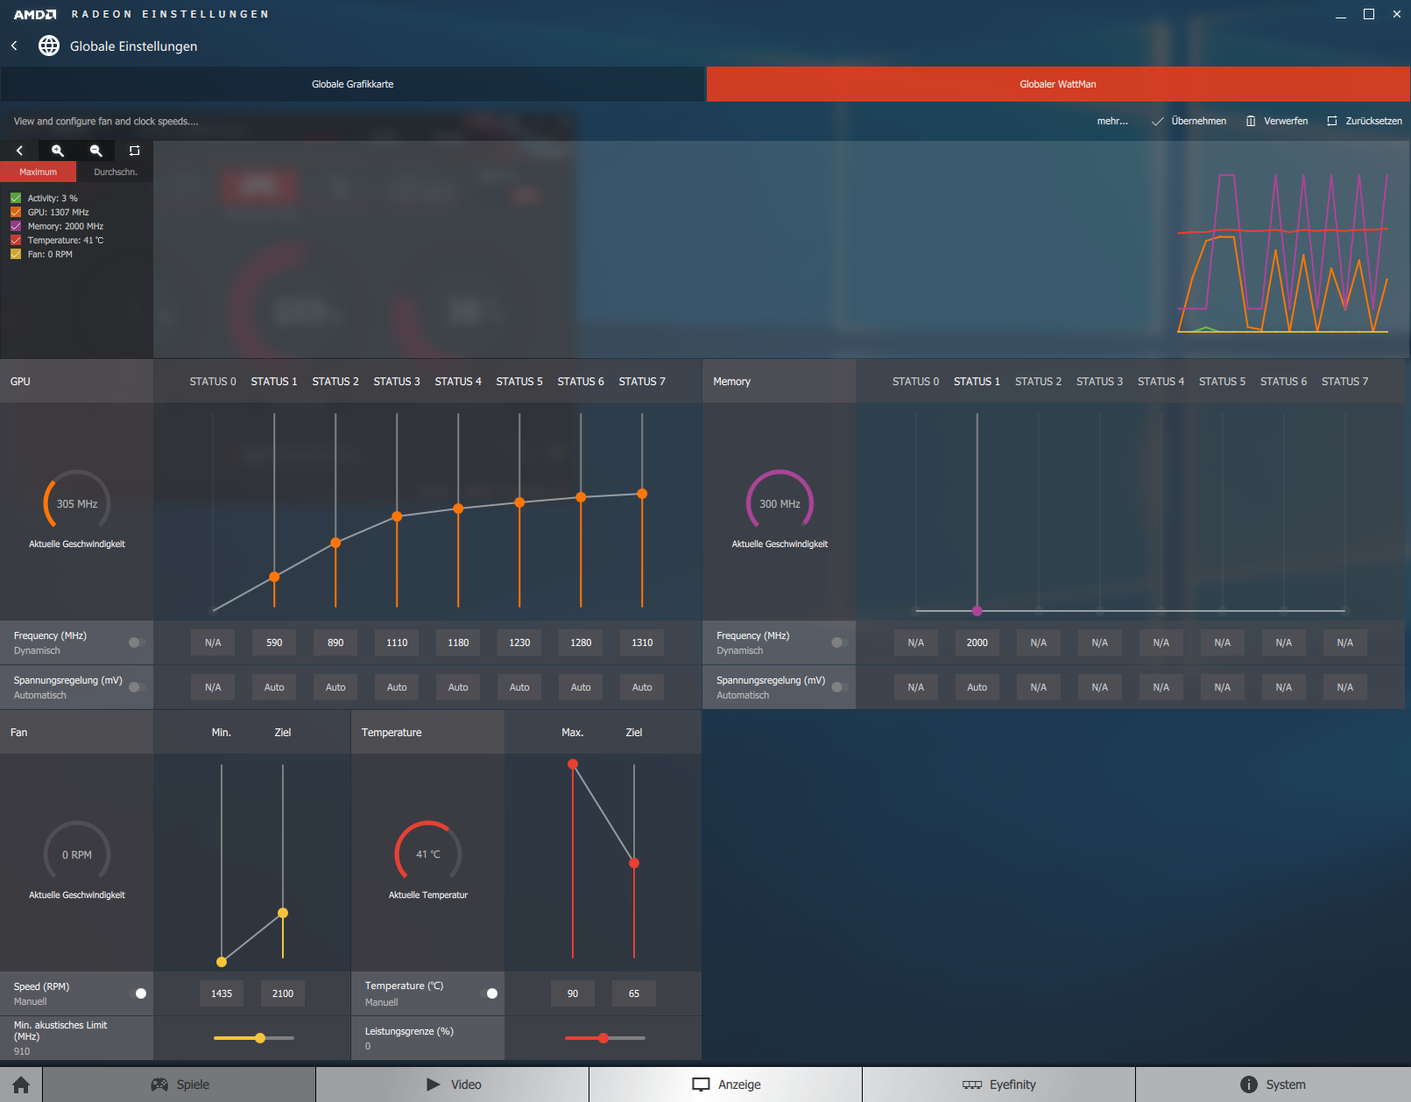This screenshot has width=1411, height=1102.
Task: Toggle the Memory 2000 MHz checkbox
Action: pos(16,226)
